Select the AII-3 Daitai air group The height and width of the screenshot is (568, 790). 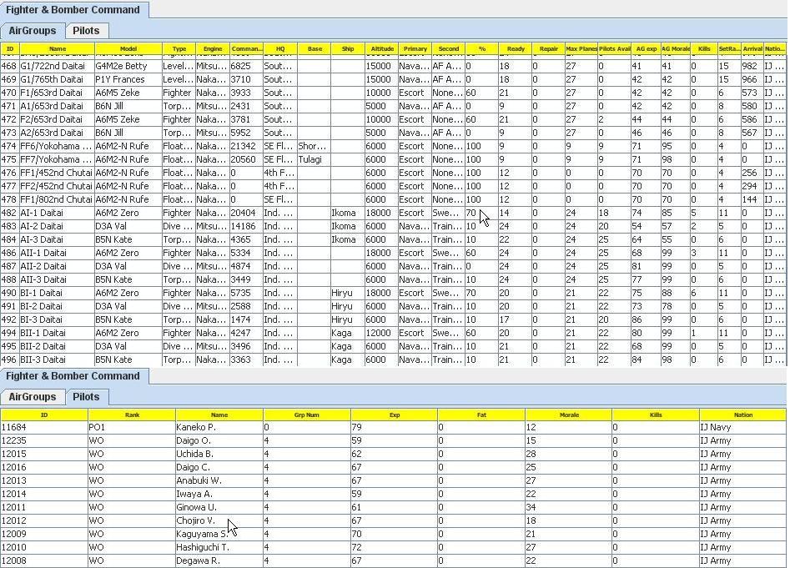[x=393, y=279]
